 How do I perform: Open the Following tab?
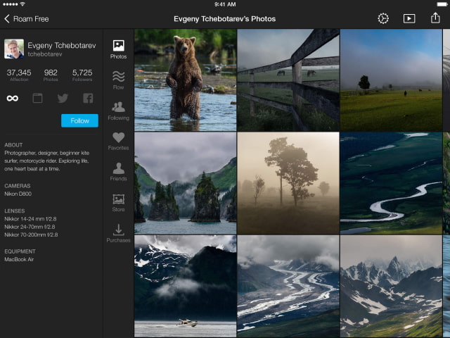(x=118, y=111)
